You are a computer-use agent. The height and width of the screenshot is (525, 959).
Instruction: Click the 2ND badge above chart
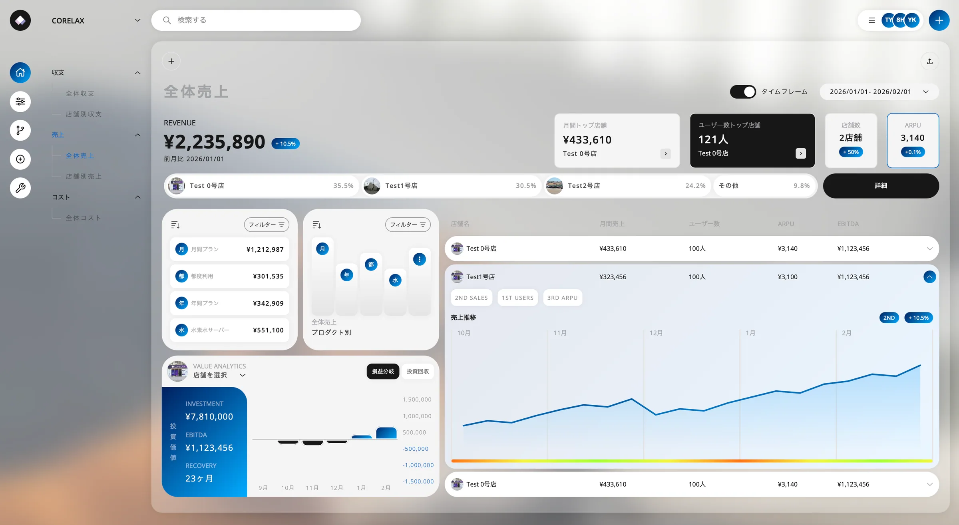click(x=889, y=318)
